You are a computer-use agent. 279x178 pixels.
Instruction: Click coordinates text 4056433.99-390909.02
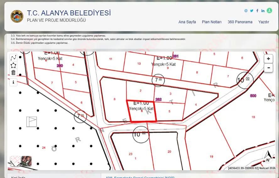click(243, 168)
